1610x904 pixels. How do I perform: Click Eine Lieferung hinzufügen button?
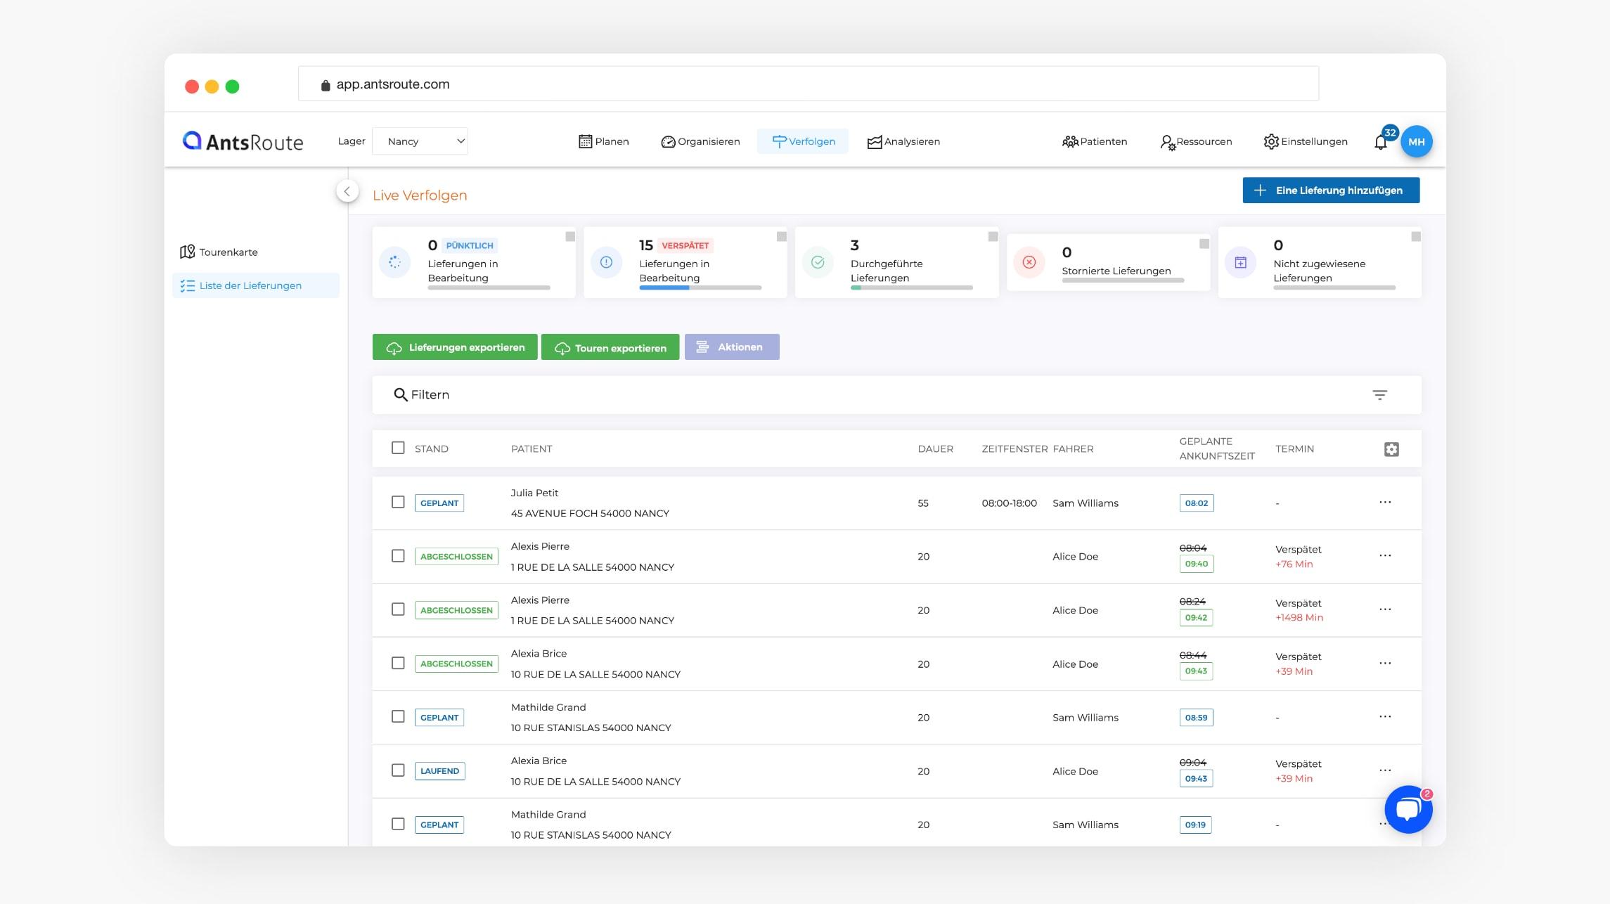1331,191
